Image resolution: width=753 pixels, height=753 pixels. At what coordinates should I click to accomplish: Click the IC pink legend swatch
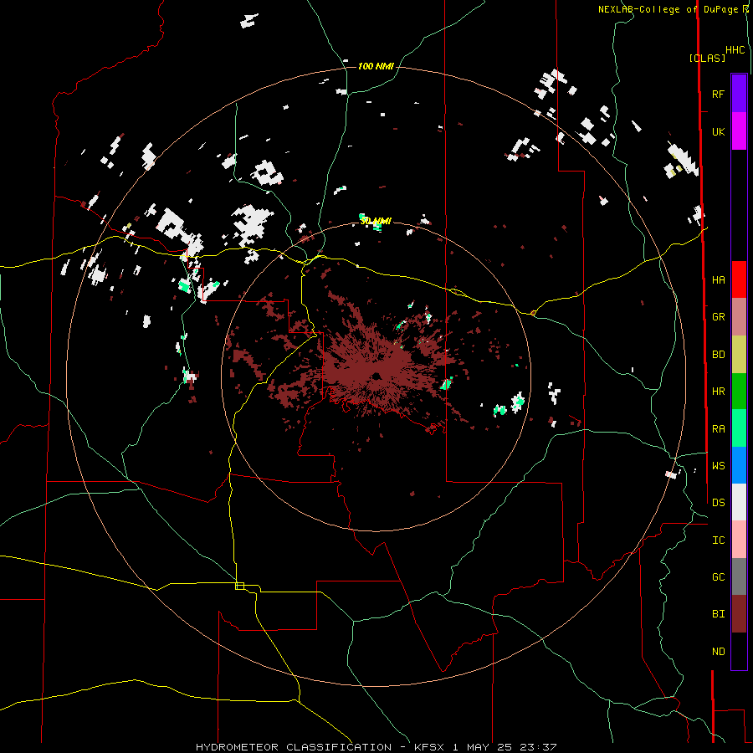(739, 540)
